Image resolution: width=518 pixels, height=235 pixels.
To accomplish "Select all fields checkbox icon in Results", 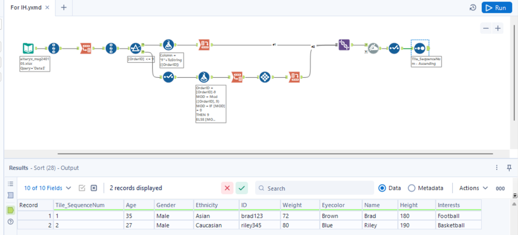I will [82, 188].
